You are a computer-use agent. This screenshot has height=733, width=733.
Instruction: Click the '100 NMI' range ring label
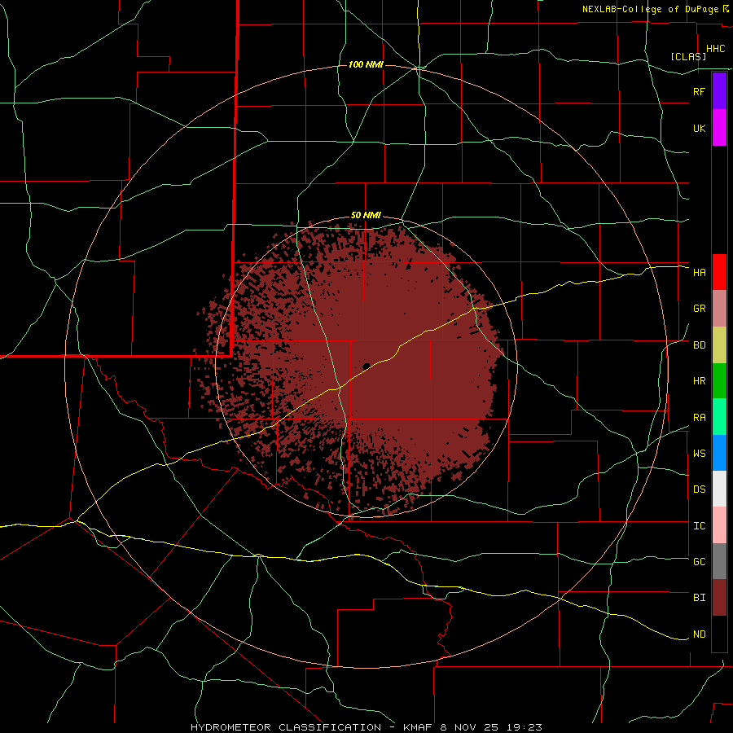pos(366,64)
